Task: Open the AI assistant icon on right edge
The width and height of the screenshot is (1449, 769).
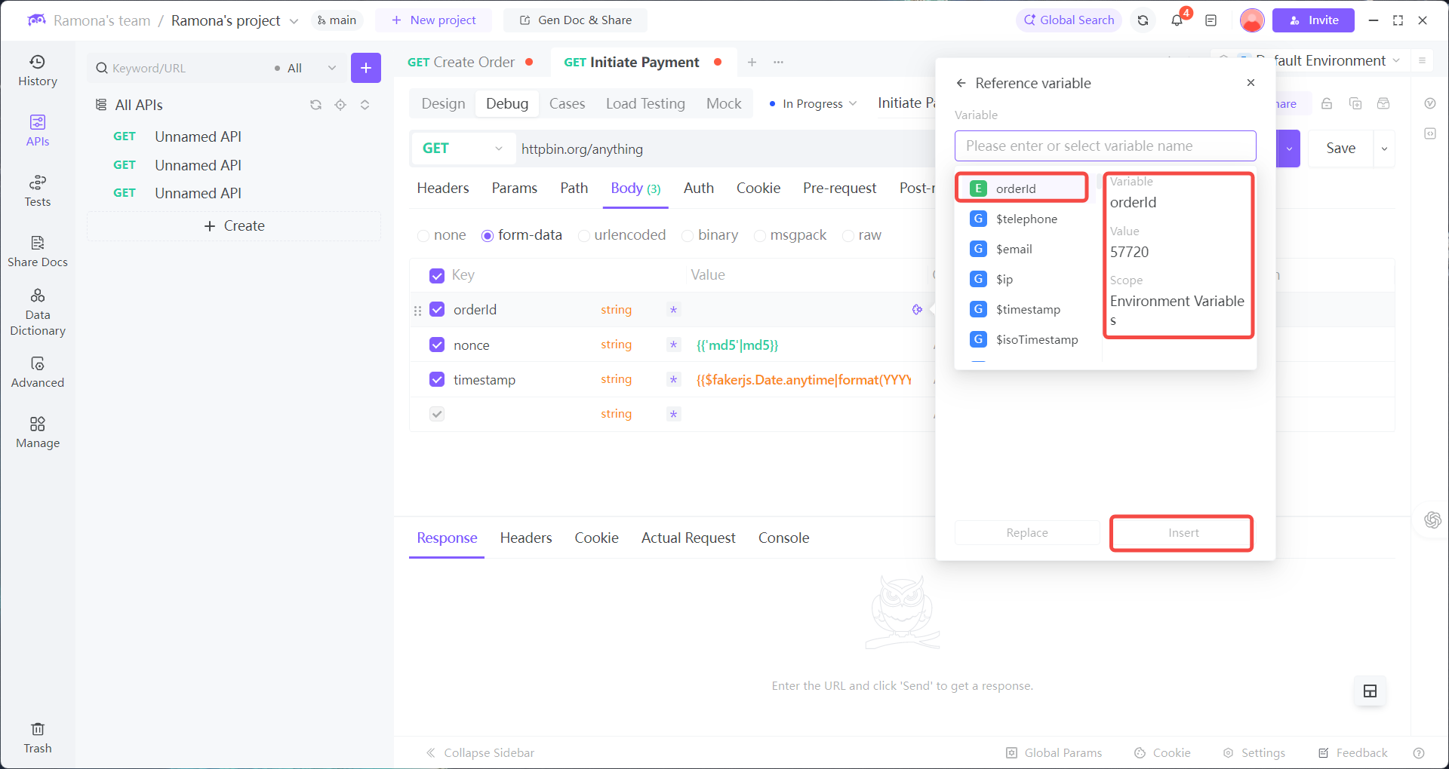Action: 1432,519
